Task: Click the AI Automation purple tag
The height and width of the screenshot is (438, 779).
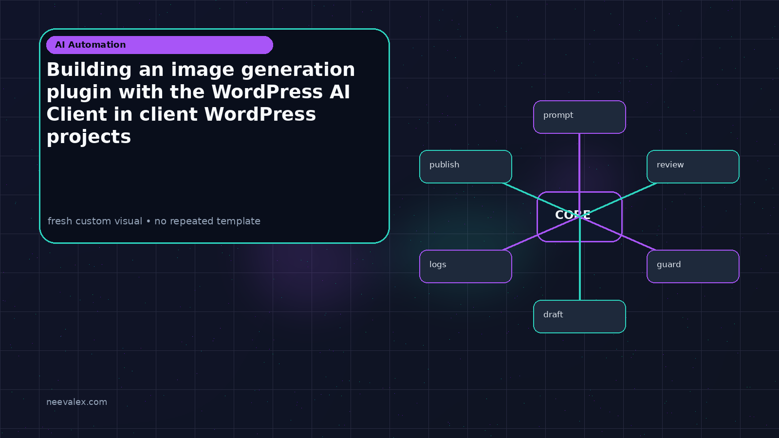Action: point(160,45)
